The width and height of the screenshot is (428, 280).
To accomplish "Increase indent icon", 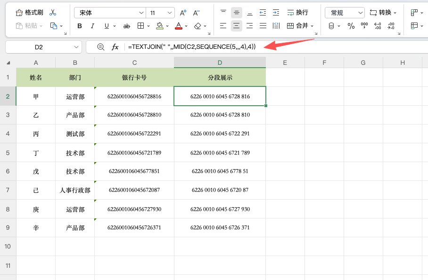I will tap(276, 13).
